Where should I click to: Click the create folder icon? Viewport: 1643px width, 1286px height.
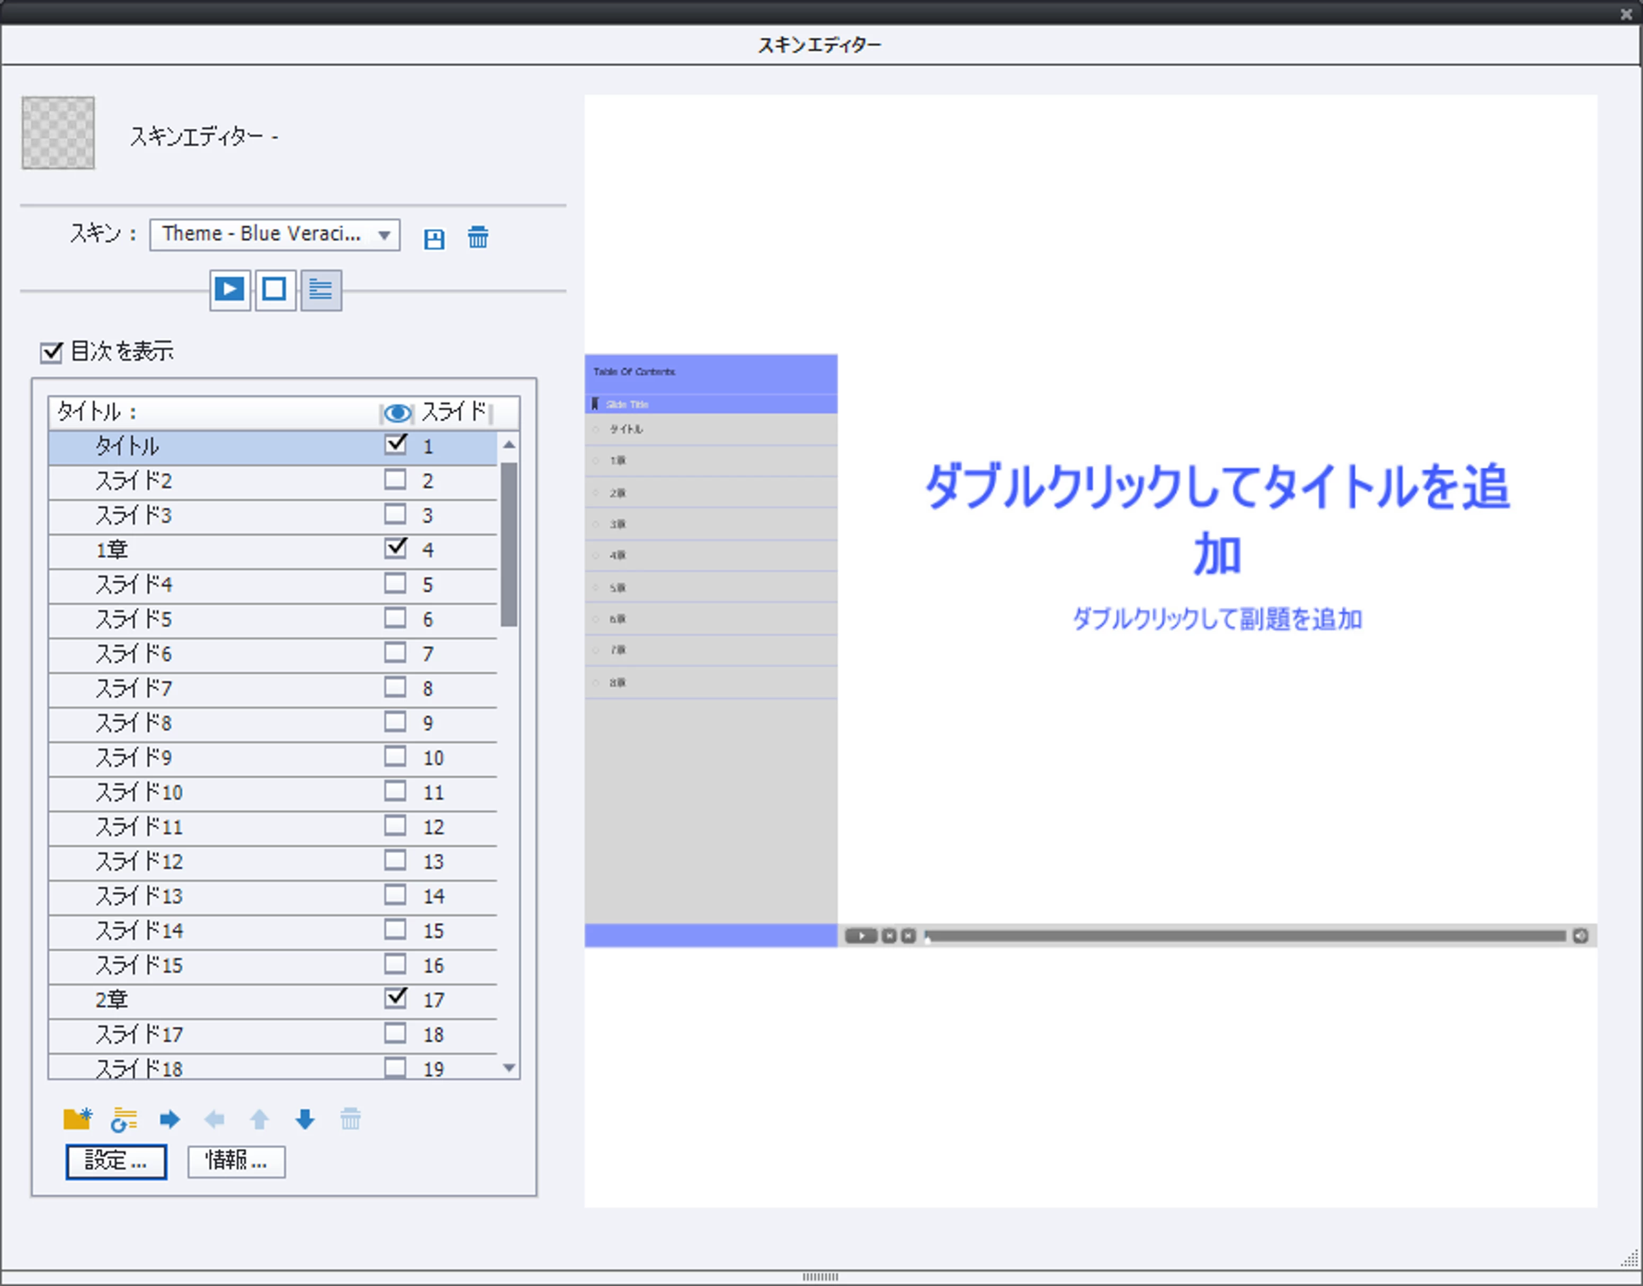click(x=77, y=1119)
